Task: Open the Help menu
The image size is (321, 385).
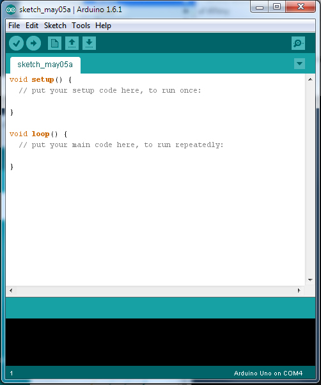Action: pos(103,26)
